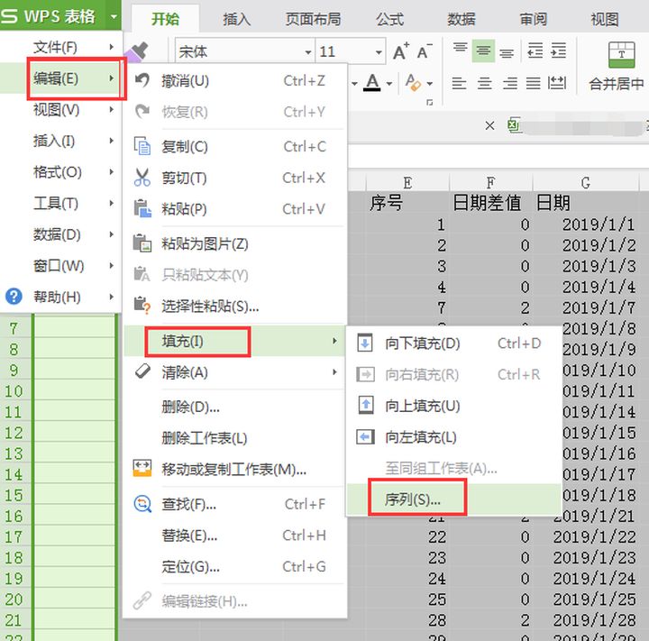Select 替换(E)... menu item
Viewport: 649px width, 641px height.
pyautogui.click(x=234, y=536)
